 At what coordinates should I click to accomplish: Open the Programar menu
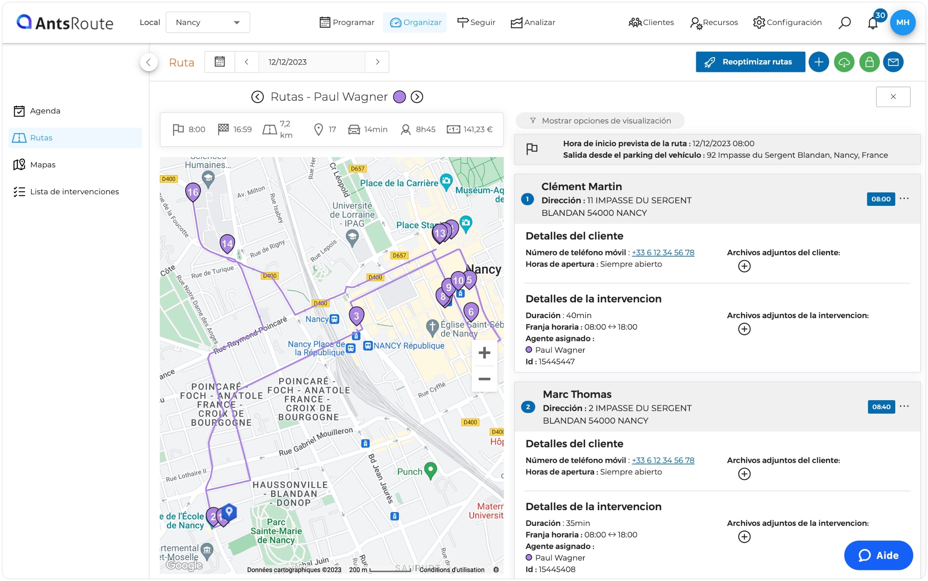[x=347, y=22]
